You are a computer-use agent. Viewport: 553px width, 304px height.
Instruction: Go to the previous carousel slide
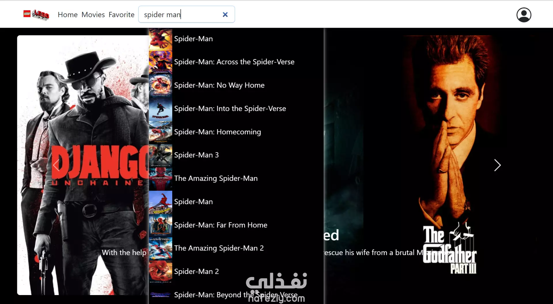pos(56,165)
